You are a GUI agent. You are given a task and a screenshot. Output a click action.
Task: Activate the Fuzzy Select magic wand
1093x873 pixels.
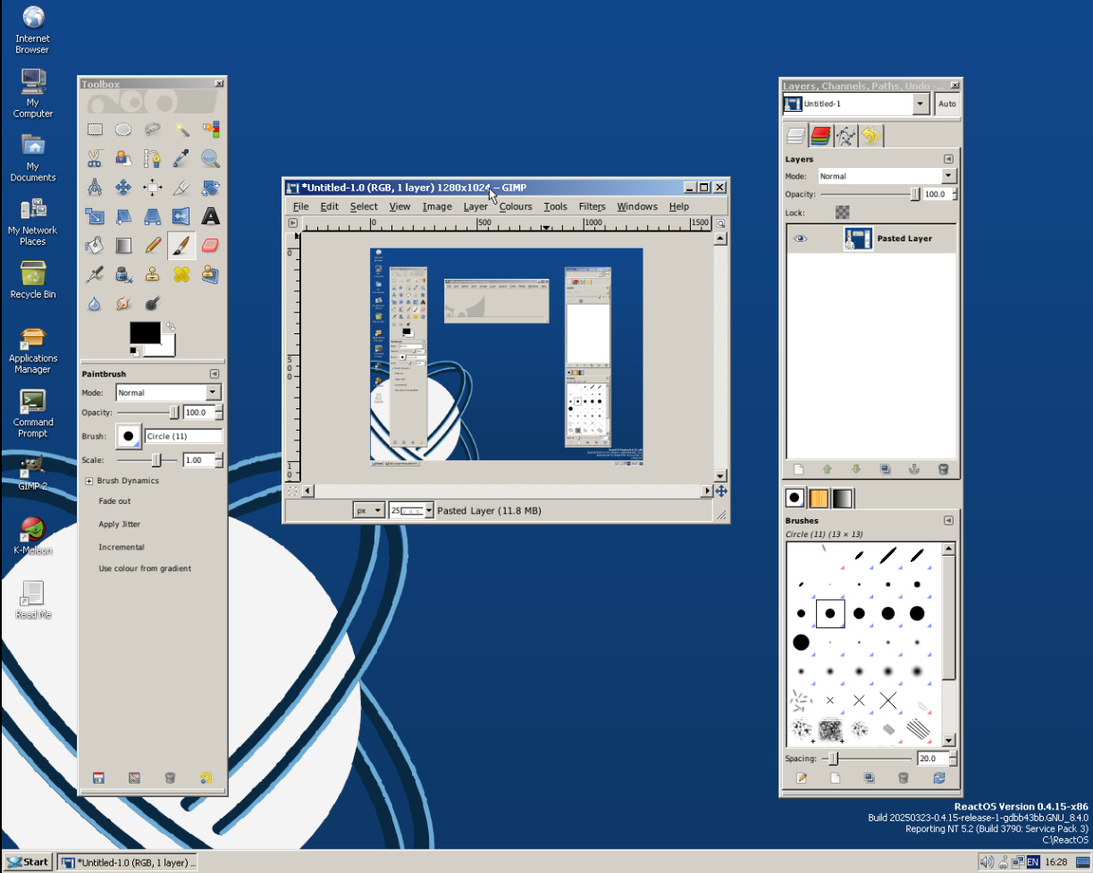click(181, 130)
